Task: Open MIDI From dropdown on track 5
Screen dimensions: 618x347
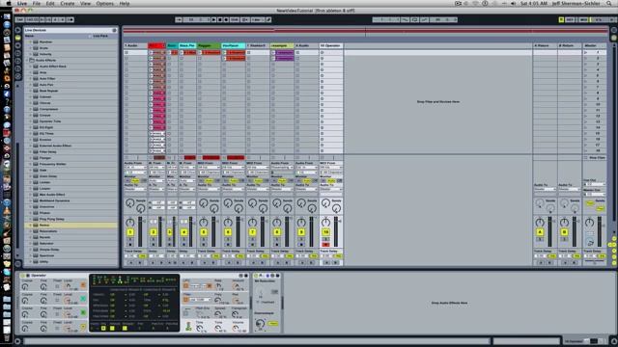Action: click(209, 167)
